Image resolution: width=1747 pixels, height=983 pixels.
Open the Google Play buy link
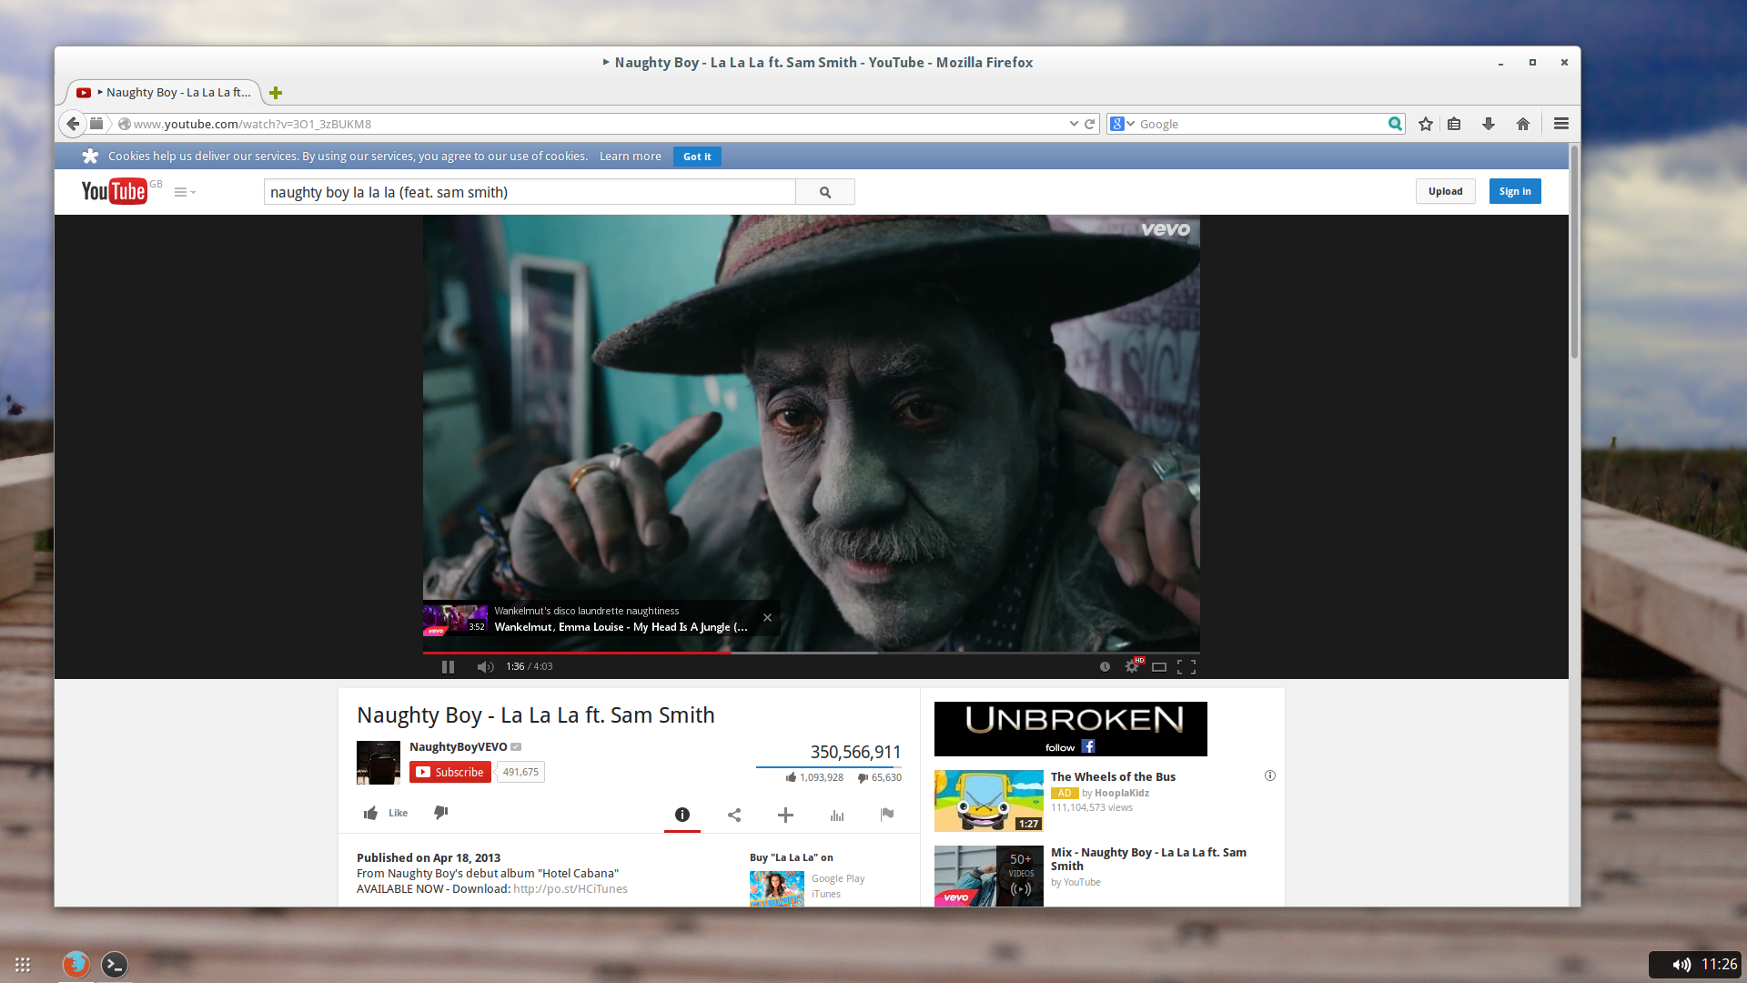click(x=838, y=878)
